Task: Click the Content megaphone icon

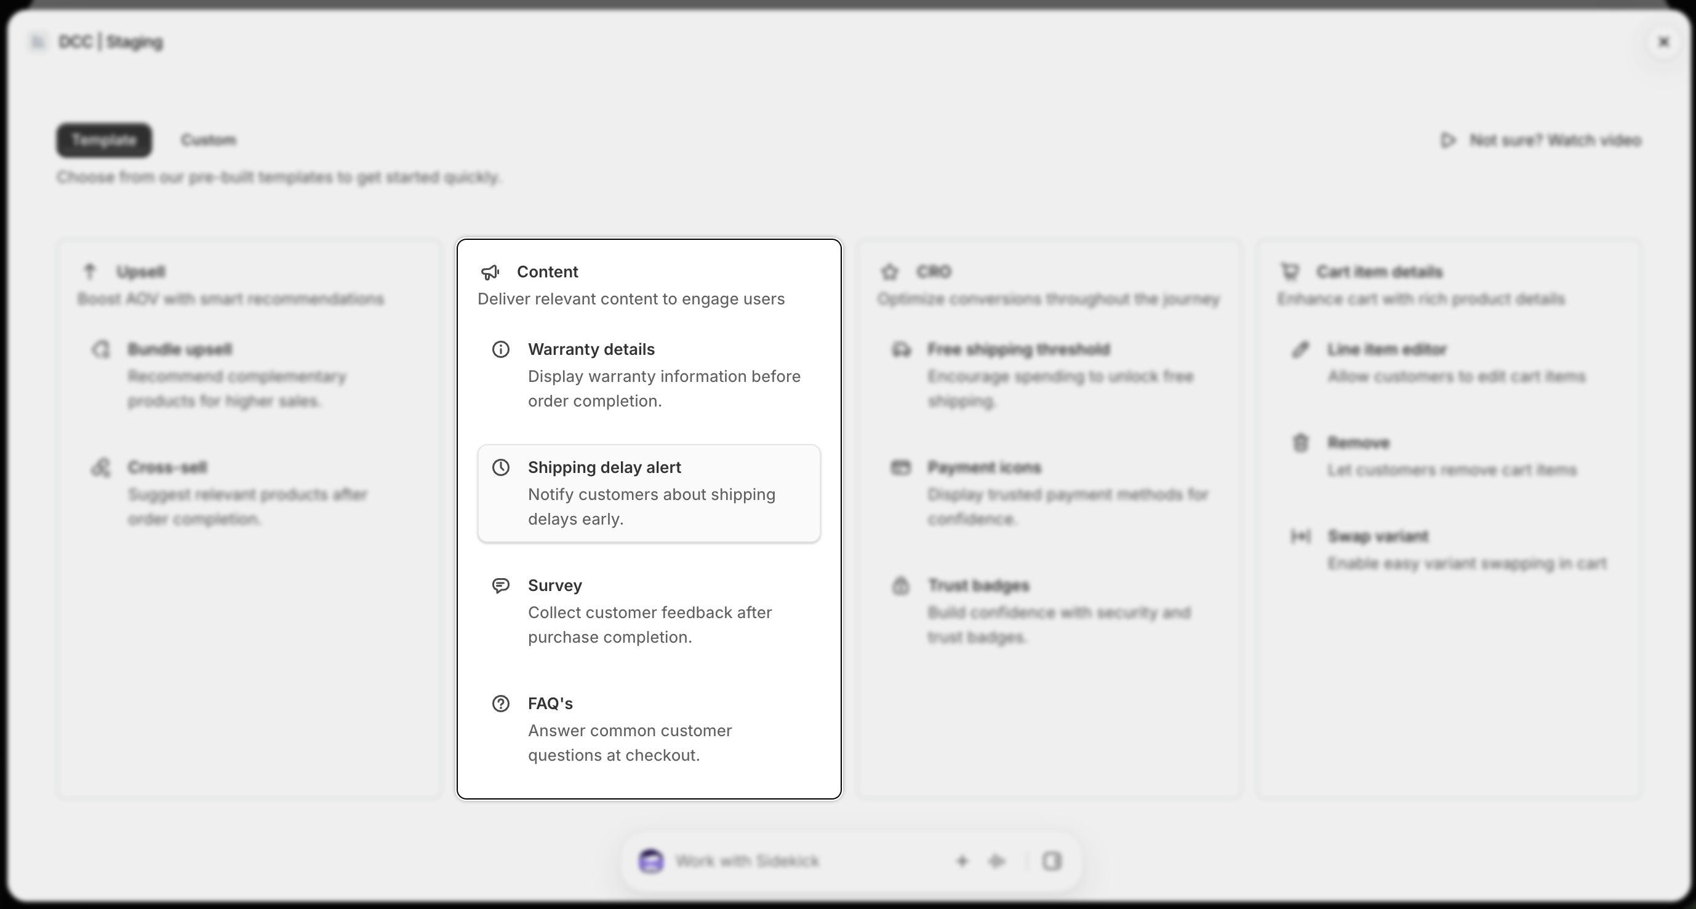Action: [490, 272]
